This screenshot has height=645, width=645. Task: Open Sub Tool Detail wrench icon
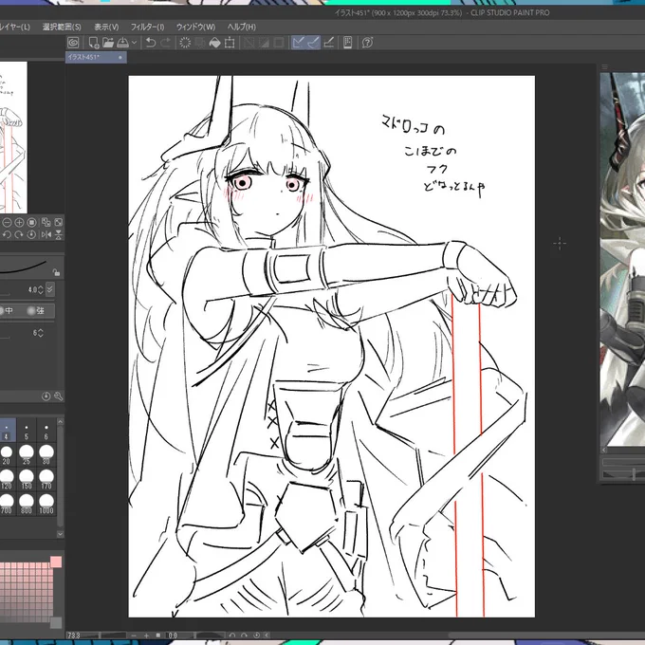[58, 396]
